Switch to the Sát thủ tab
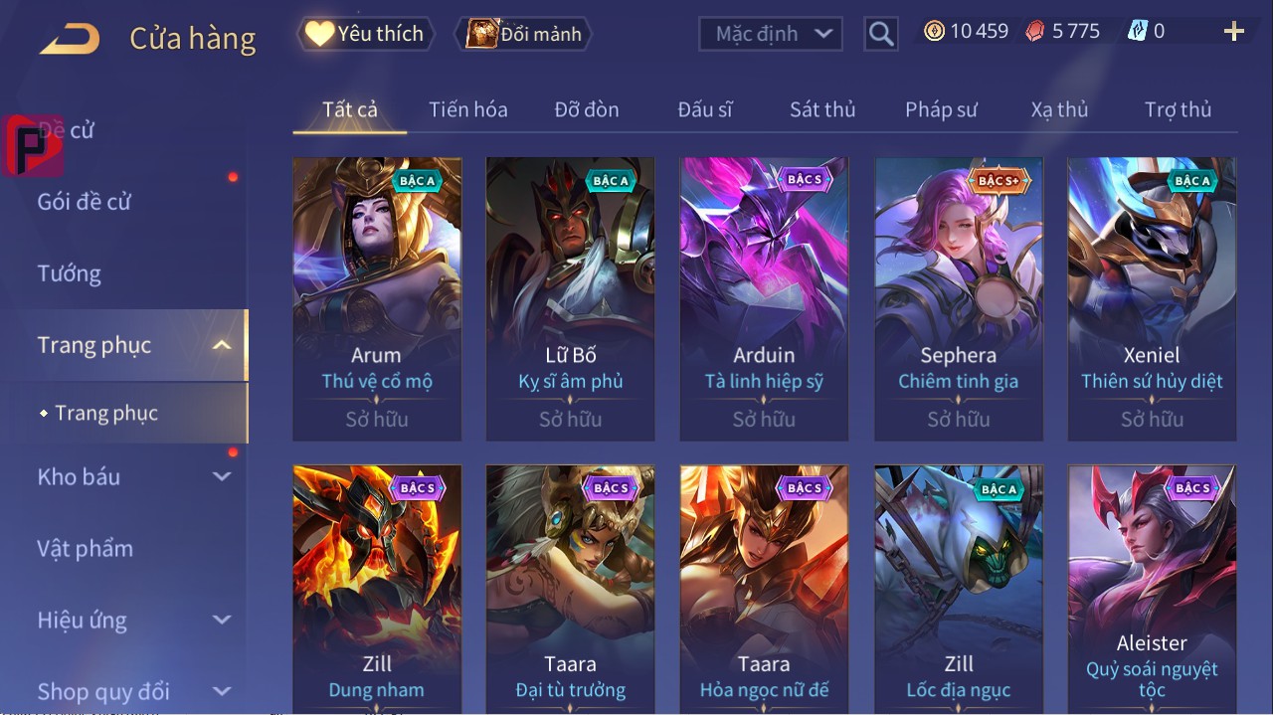This screenshot has height=715, width=1273. tap(822, 109)
